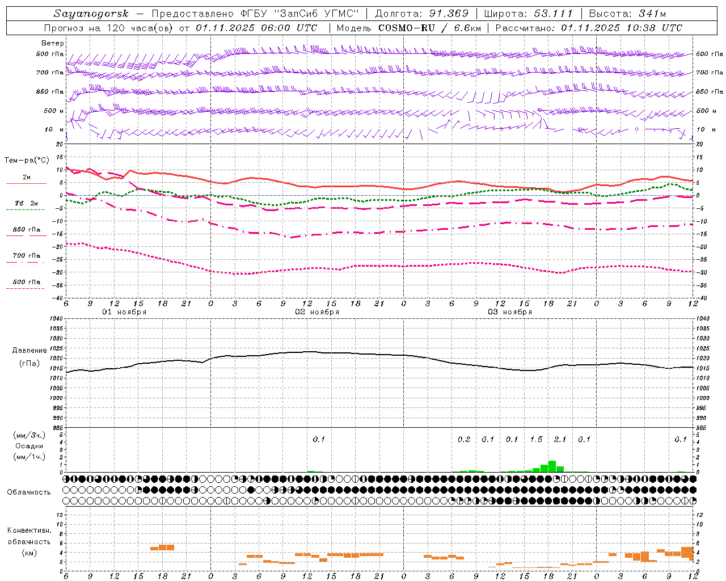
Task: Click the Td 2м dew point legend entry
Action: pyautogui.click(x=27, y=203)
